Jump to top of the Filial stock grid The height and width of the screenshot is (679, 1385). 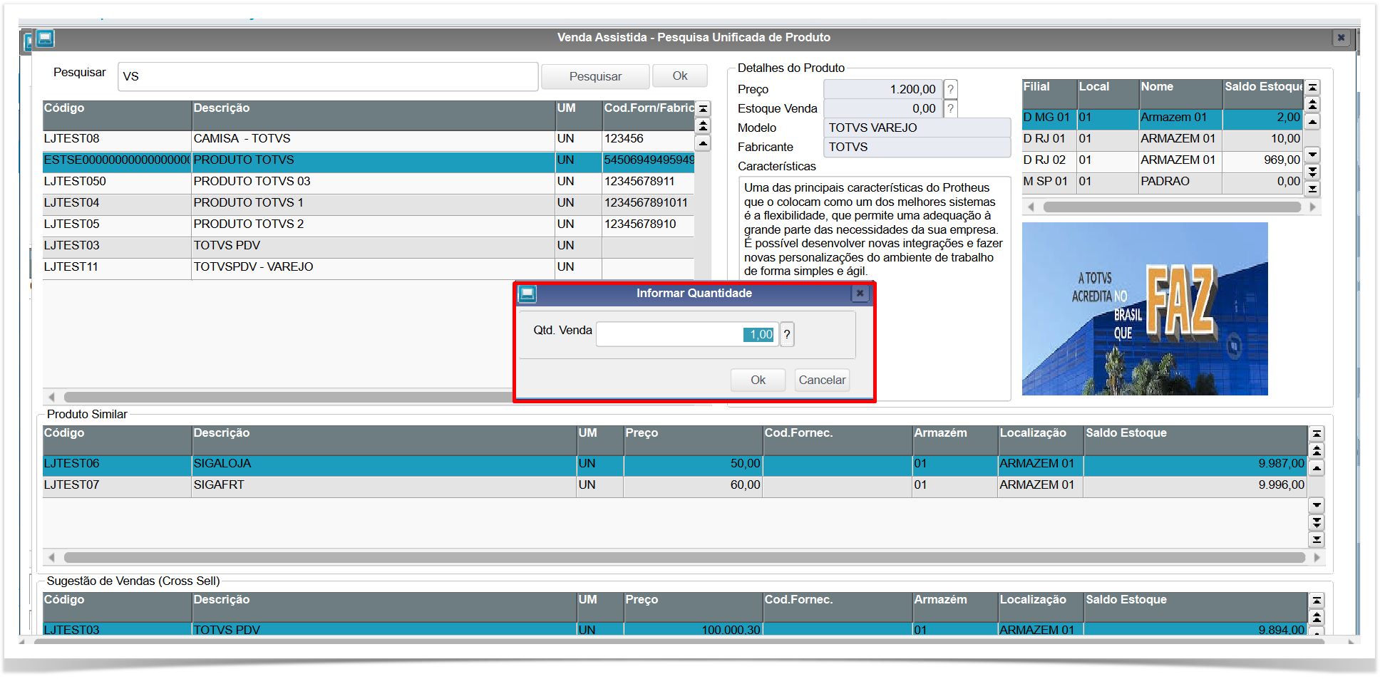tap(1312, 87)
